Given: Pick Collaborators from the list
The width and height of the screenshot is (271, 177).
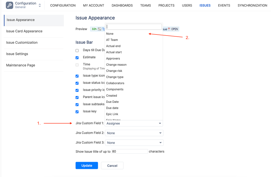Looking at the screenshot, I should click(134, 83).
